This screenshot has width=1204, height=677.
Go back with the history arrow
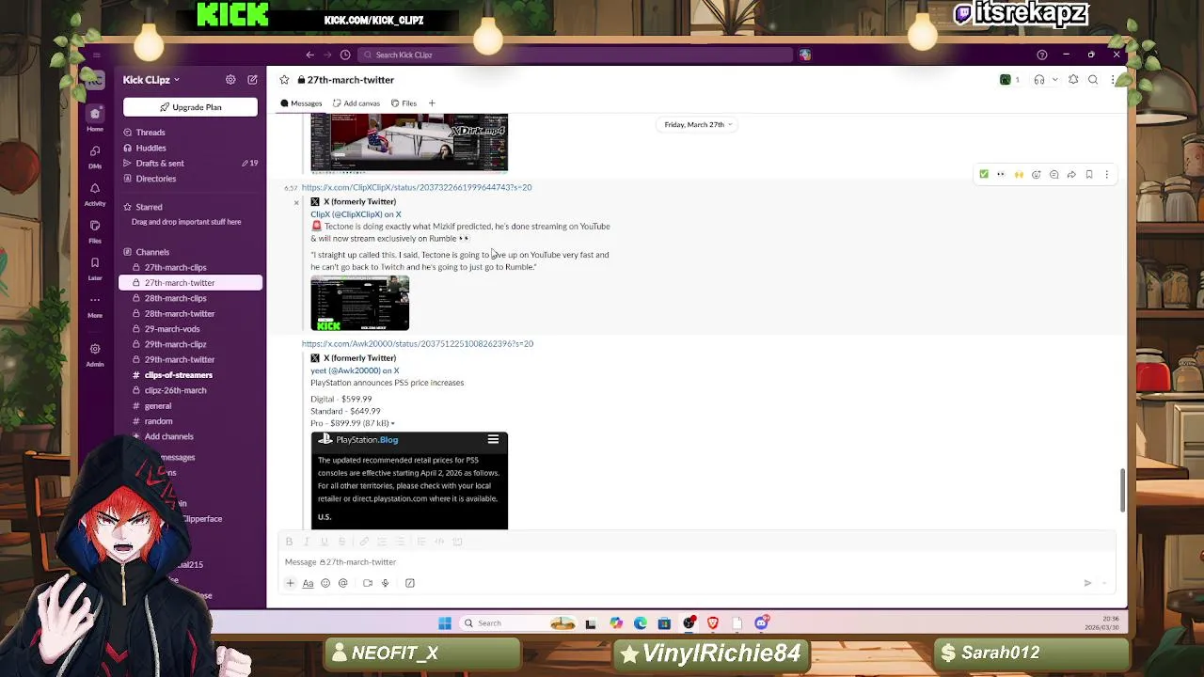tap(309, 55)
